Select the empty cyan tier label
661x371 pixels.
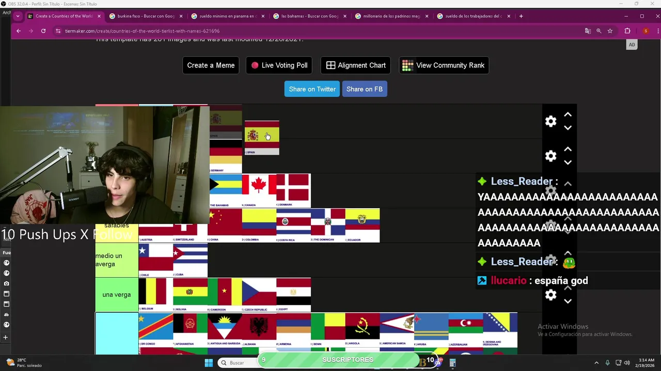(x=117, y=333)
